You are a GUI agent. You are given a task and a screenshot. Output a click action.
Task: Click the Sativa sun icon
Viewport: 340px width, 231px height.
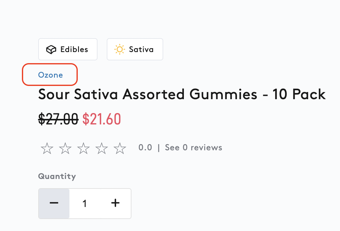[x=119, y=49]
